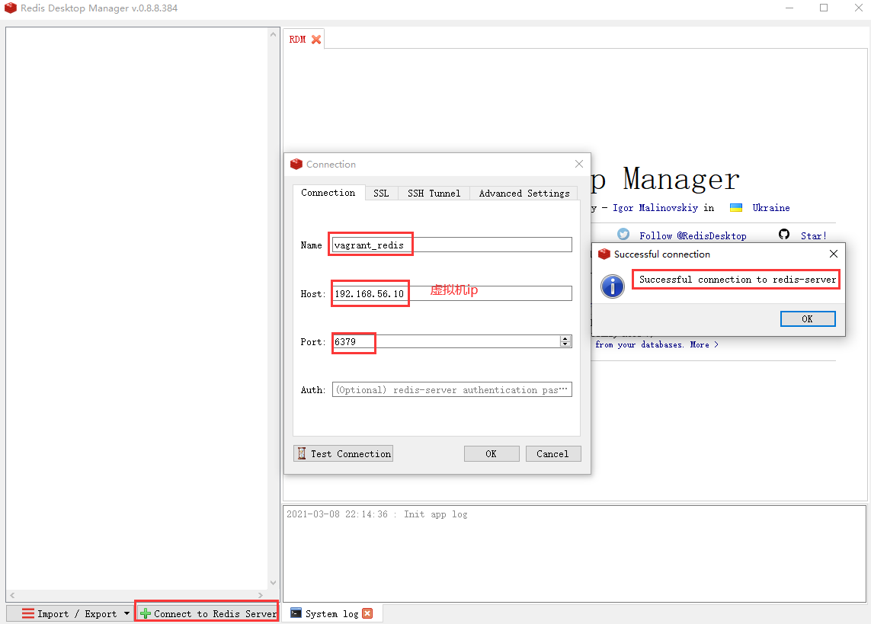Confirm the Connection dialog with OK
The image size is (871, 624).
coord(492,453)
